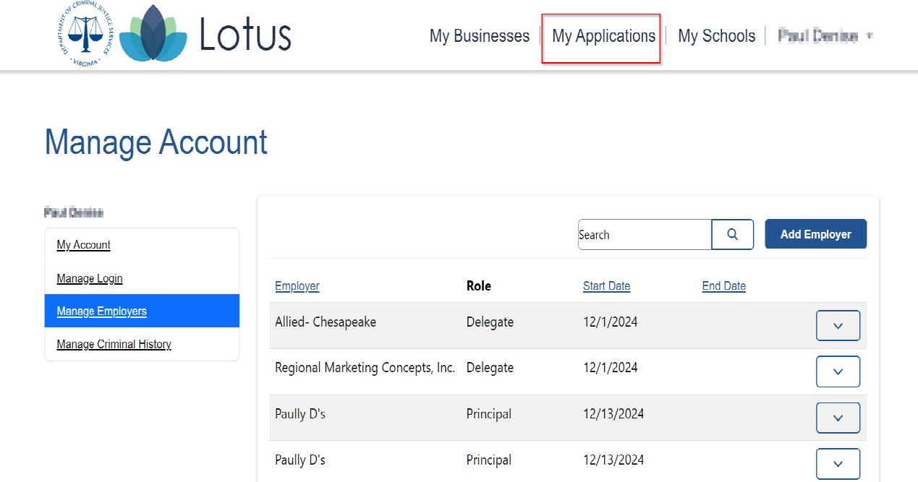Open My Schools in the top navigation

pos(716,36)
